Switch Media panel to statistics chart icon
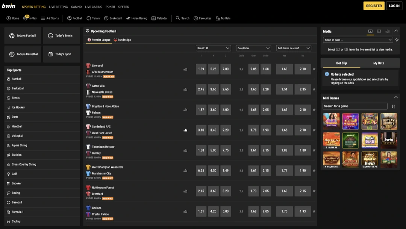 tap(387, 31)
